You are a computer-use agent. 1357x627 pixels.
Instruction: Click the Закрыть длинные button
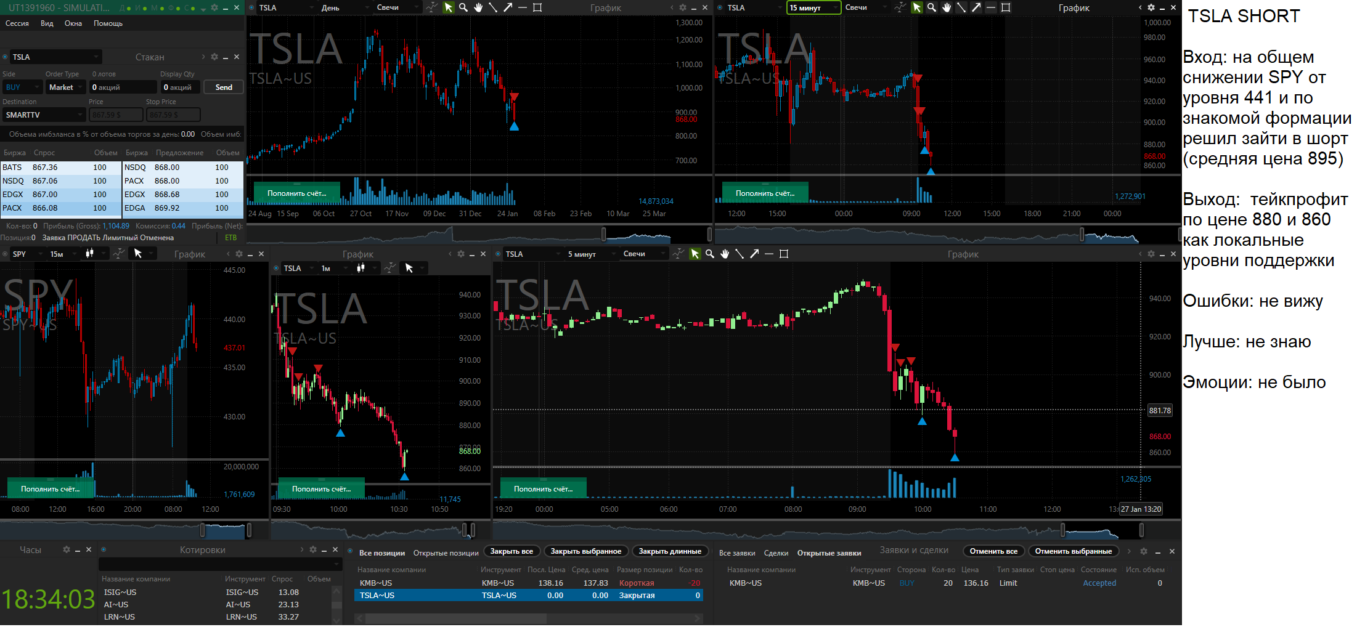pyautogui.click(x=670, y=551)
